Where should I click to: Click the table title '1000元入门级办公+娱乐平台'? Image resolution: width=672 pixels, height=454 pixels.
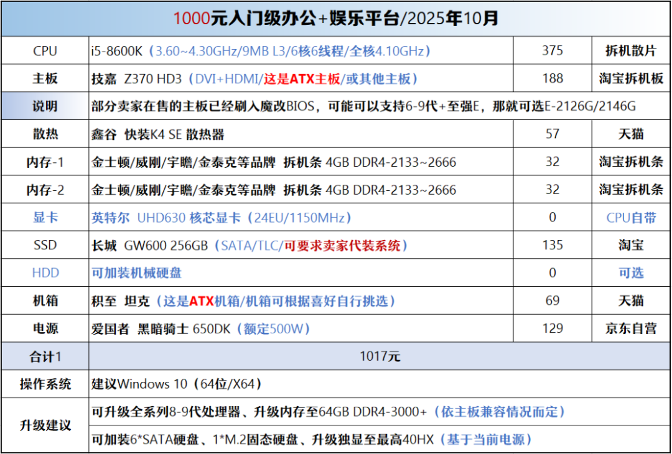point(336,19)
